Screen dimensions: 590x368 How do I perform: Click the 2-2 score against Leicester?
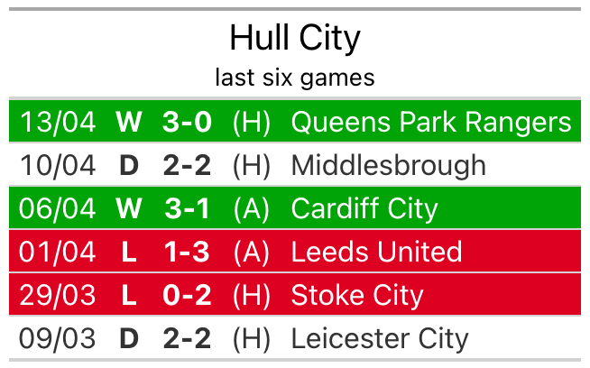point(187,338)
